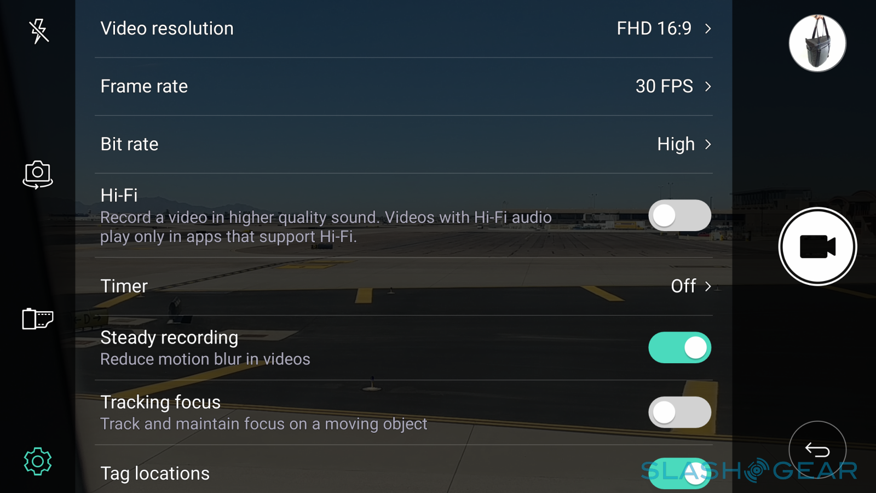This screenshot has width=876, height=493.
Task: Open the Video resolution setting
Action: click(x=167, y=28)
